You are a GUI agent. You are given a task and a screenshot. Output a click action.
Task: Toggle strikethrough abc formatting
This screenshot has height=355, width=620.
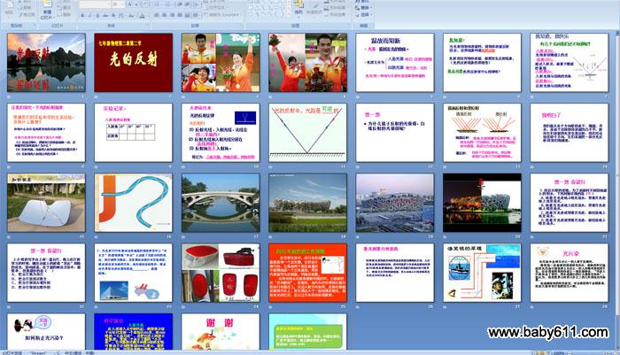[105, 15]
